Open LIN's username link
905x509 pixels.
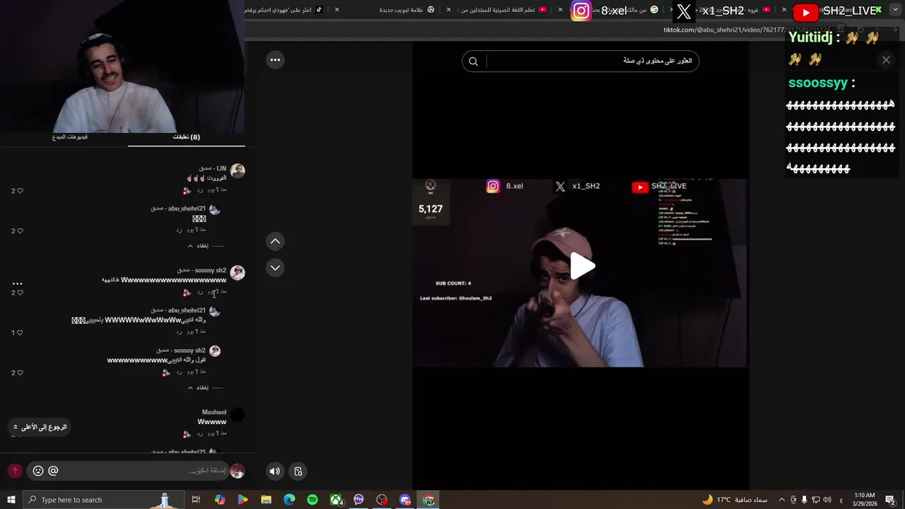point(221,168)
